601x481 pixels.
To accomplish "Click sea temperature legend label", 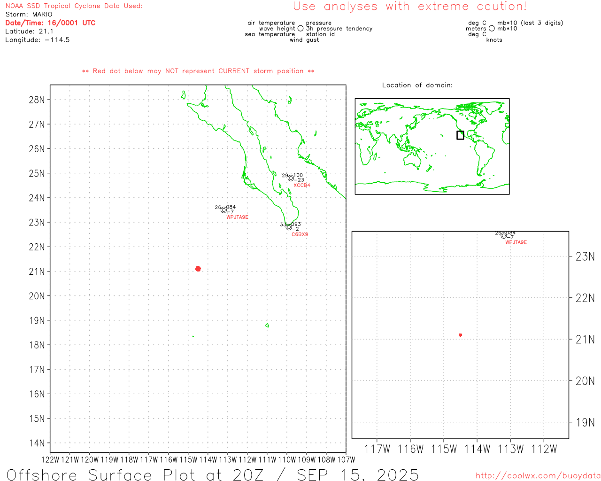I will (270, 34).
